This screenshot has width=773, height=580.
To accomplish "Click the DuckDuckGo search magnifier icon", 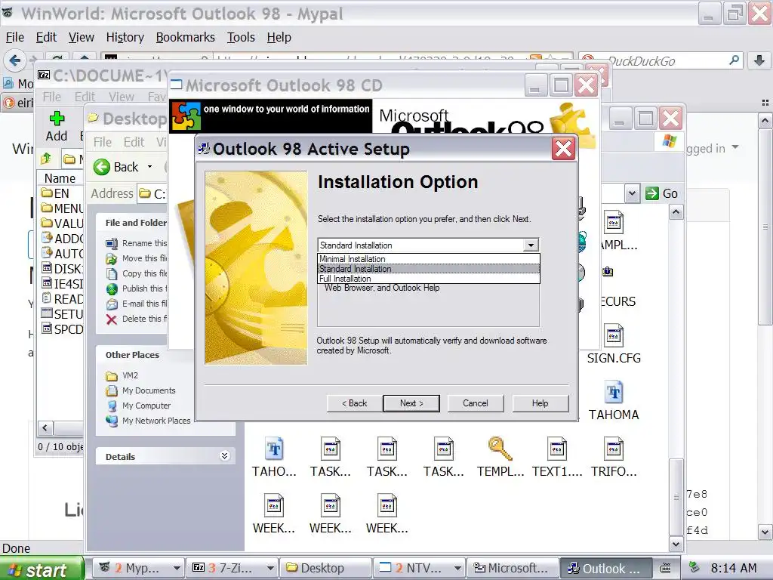I will point(734,60).
